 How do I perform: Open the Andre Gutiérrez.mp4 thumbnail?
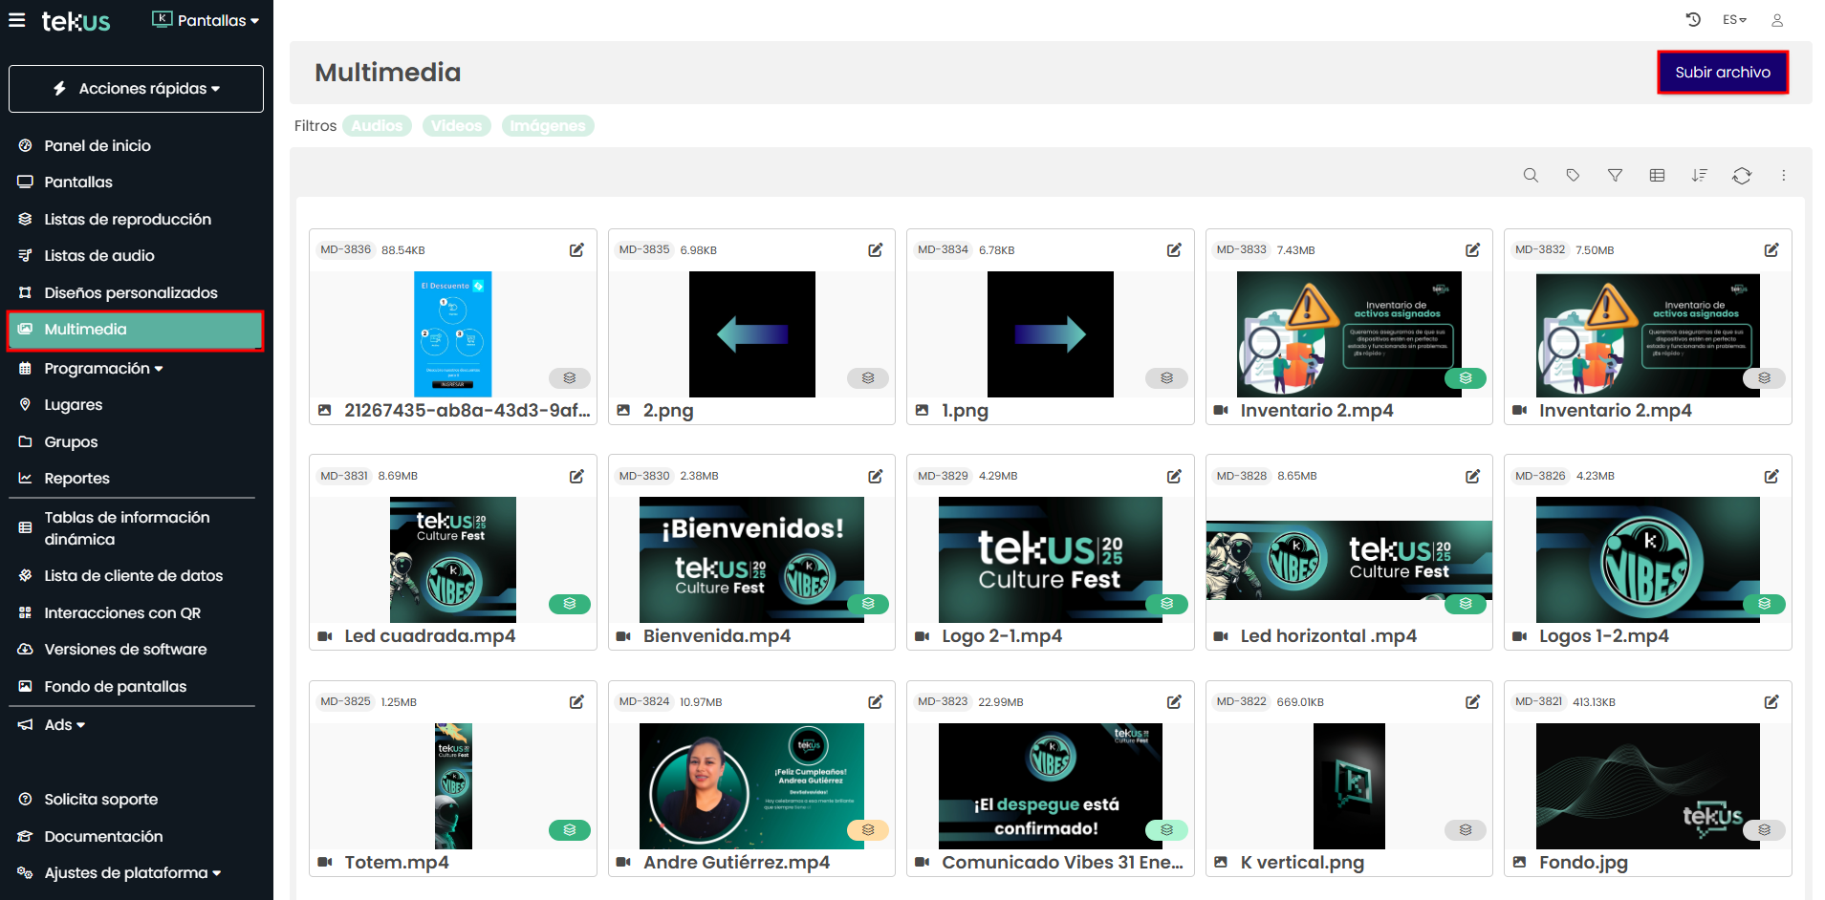tap(750, 786)
